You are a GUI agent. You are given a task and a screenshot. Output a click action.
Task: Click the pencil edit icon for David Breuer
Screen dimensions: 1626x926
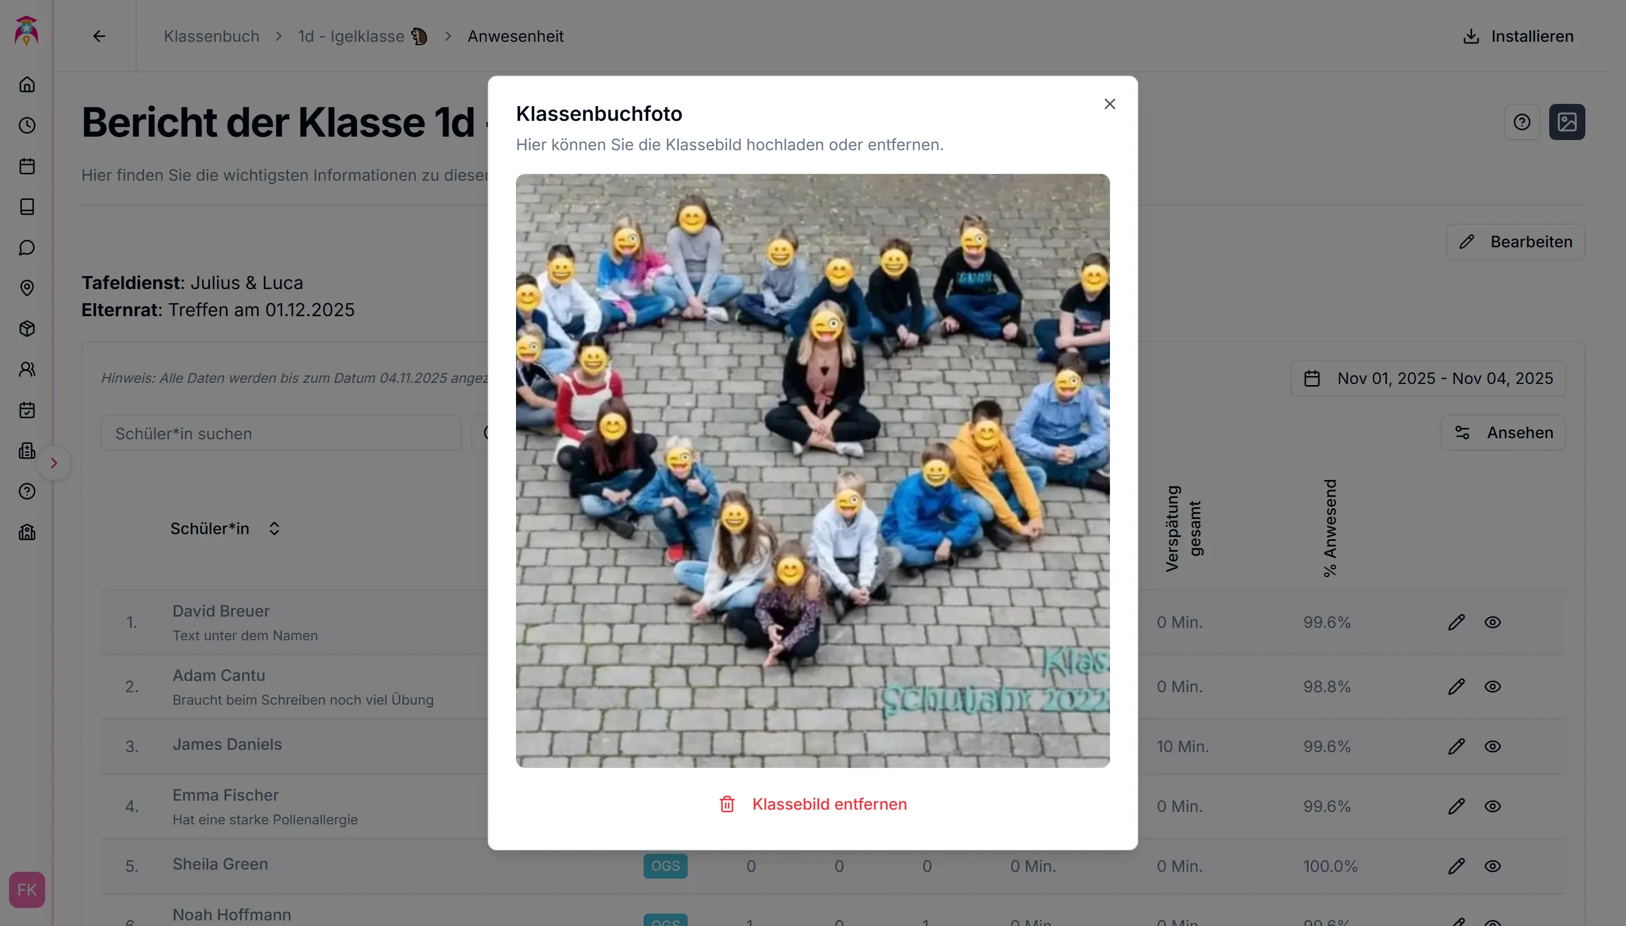(1456, 622)
